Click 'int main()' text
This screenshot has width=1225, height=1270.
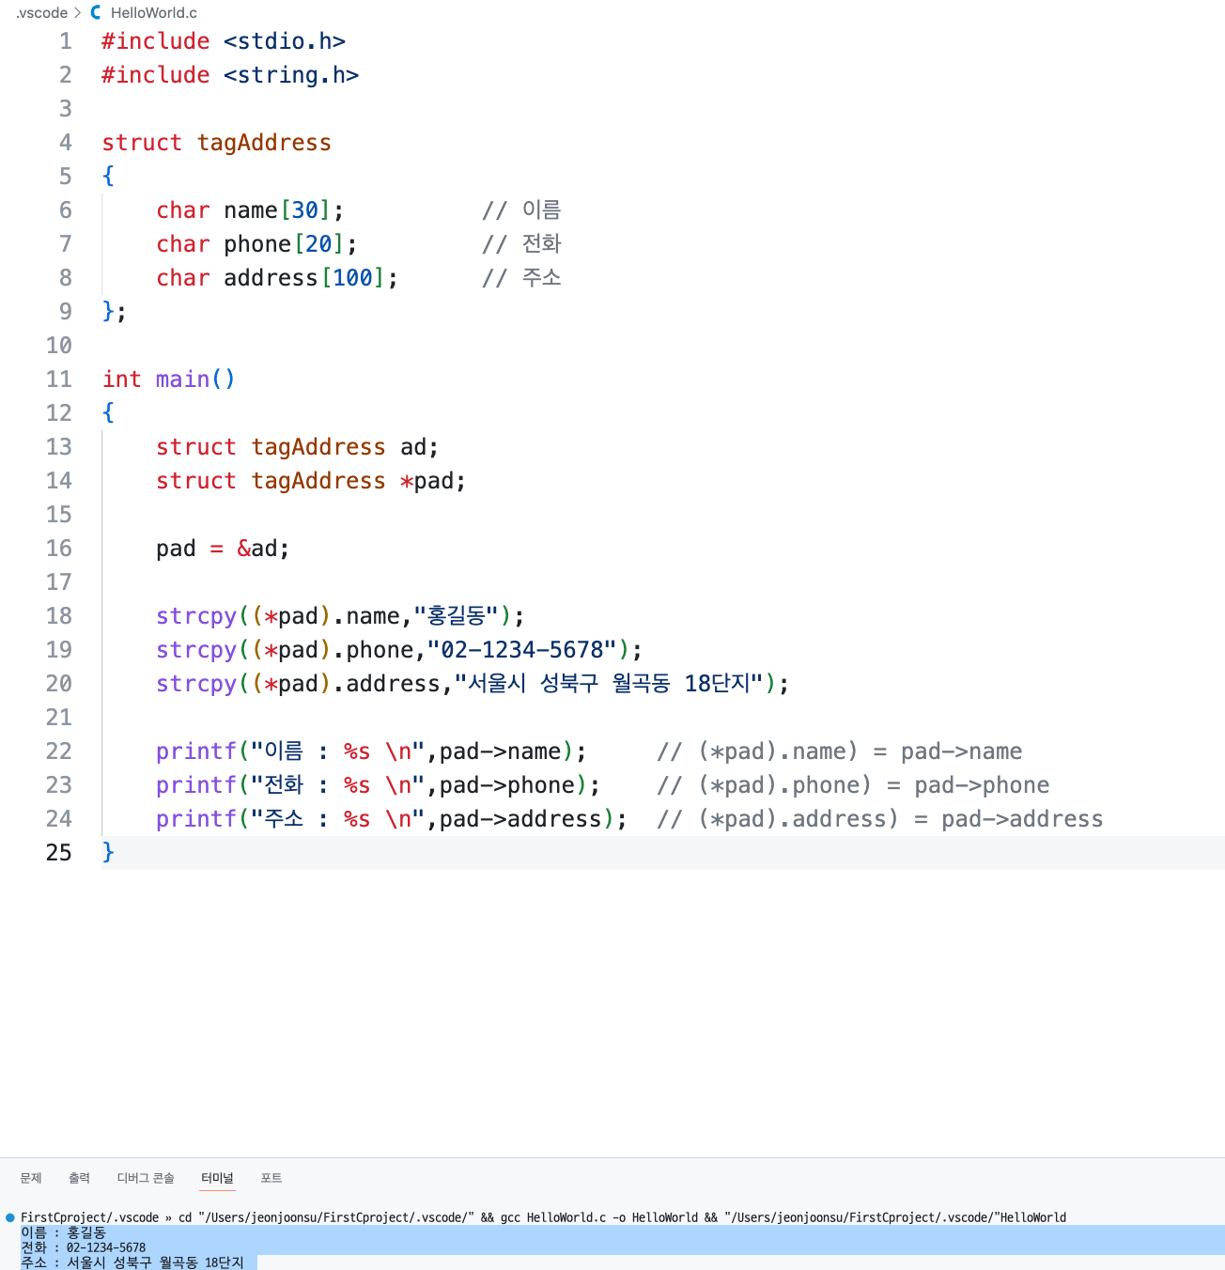169,379
